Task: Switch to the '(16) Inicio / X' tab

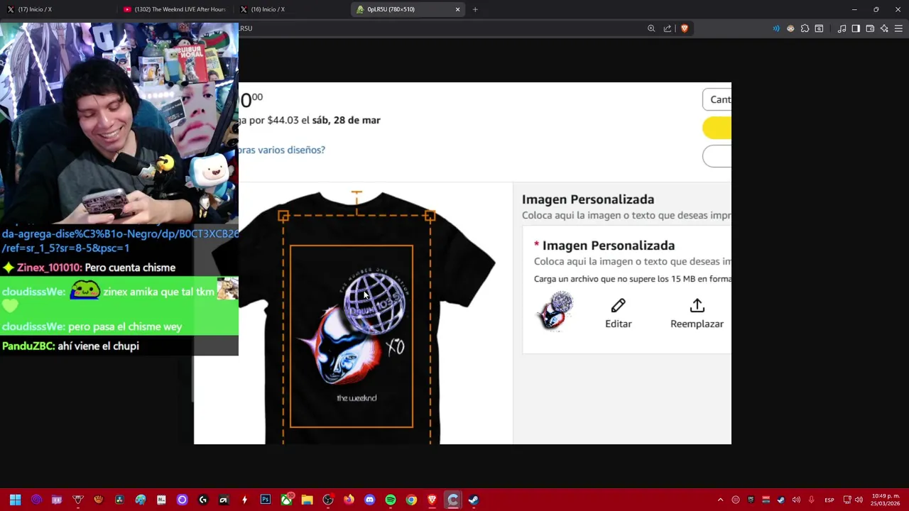Action: click(291, 9)
